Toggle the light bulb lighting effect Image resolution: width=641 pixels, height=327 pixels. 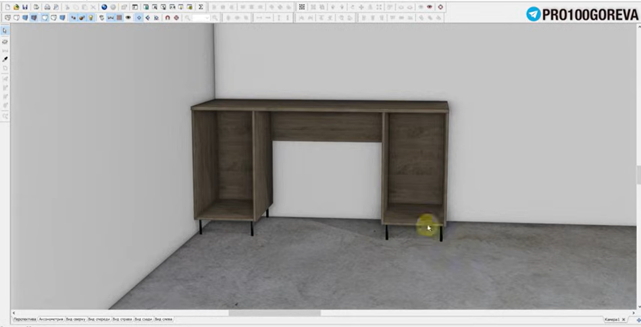pos(91,18)
